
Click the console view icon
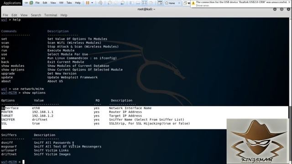point(160,3)
